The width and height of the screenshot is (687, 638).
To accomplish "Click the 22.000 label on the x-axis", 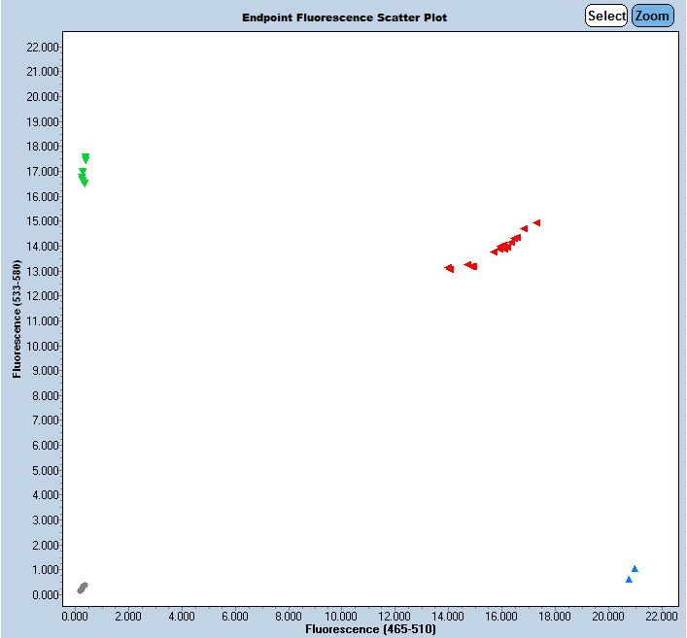I will (662, 616).
